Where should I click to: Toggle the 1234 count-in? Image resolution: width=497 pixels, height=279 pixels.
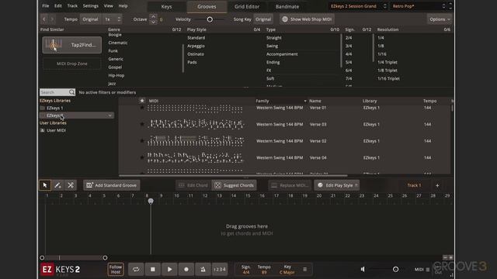220,269
